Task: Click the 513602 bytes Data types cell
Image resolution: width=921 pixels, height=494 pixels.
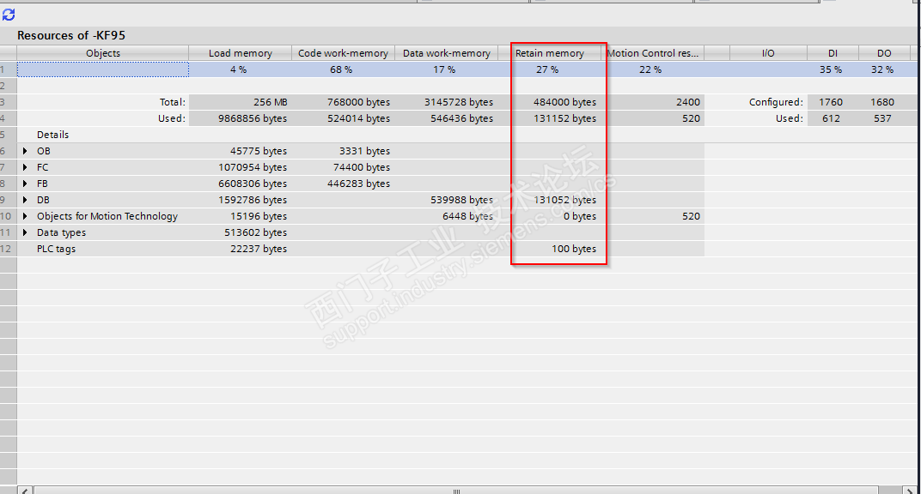Action: [x=241, y=232]
